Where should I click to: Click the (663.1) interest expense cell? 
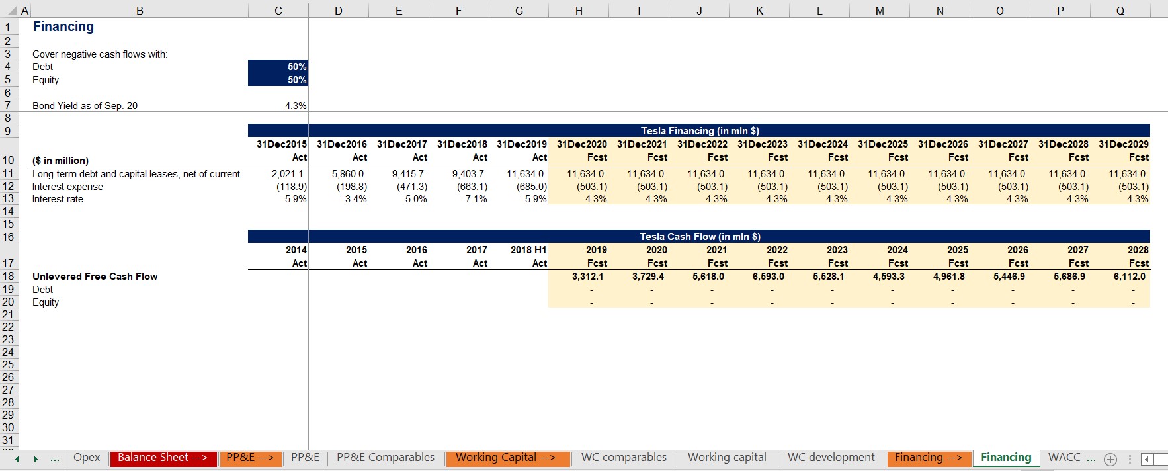point(459,187)
